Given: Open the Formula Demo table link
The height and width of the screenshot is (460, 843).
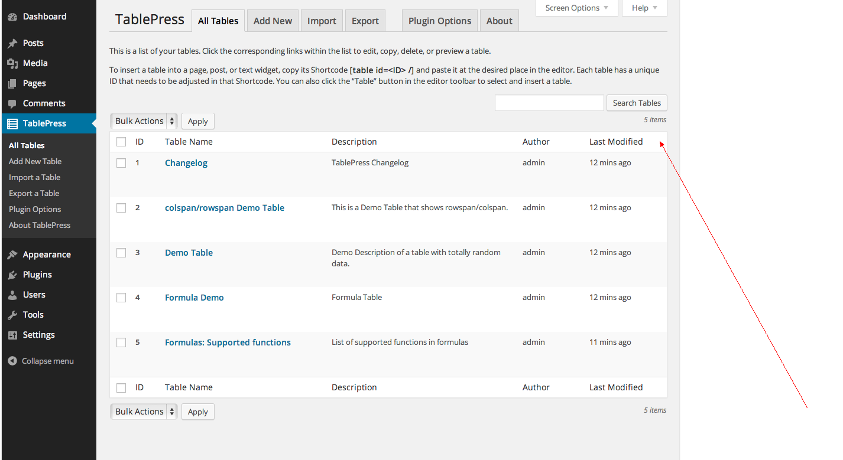Looking at the screenshot, I should click(x=194, y=298).
